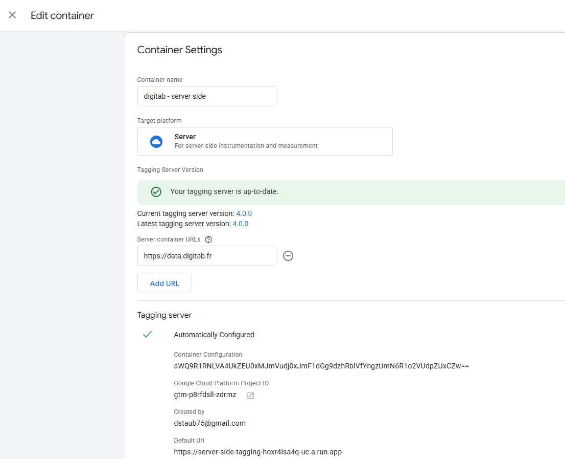Click the server-side-tagging run.app default URL
This screenshot has width=565, height=459.
click(x=257, y=452)
